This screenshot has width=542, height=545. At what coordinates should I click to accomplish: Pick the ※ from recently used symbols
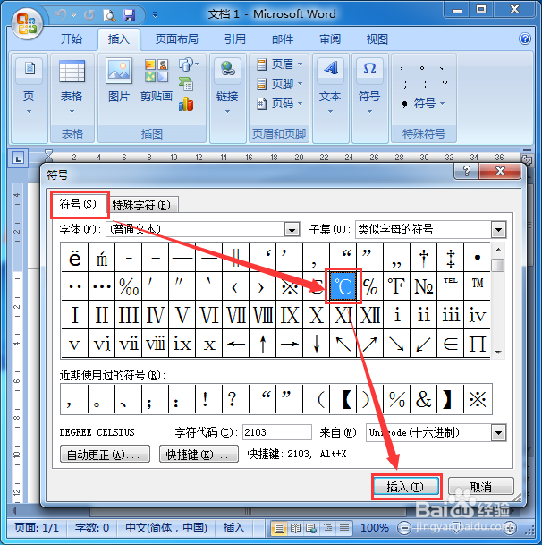478,399
